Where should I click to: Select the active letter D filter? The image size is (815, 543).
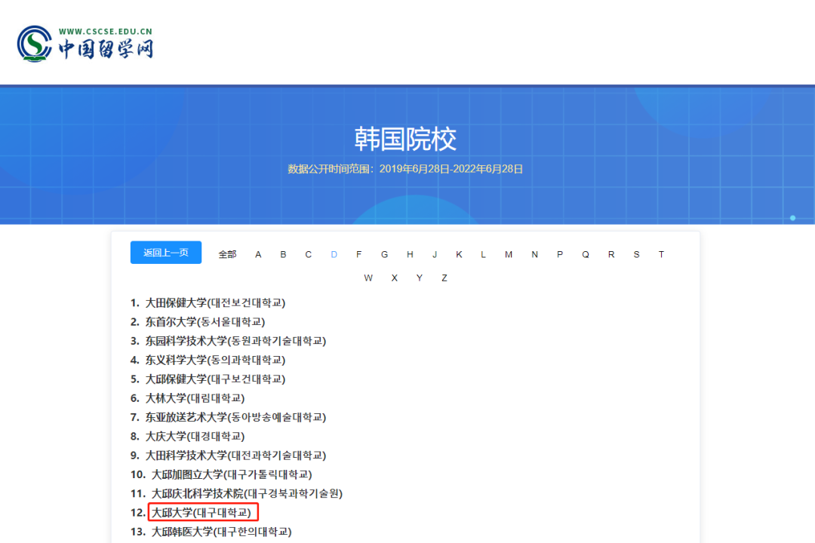pyautogui.click(x=334, y=255)
